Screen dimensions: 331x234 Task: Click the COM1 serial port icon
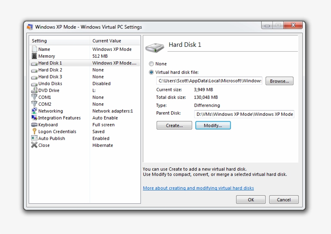point(34,97)
